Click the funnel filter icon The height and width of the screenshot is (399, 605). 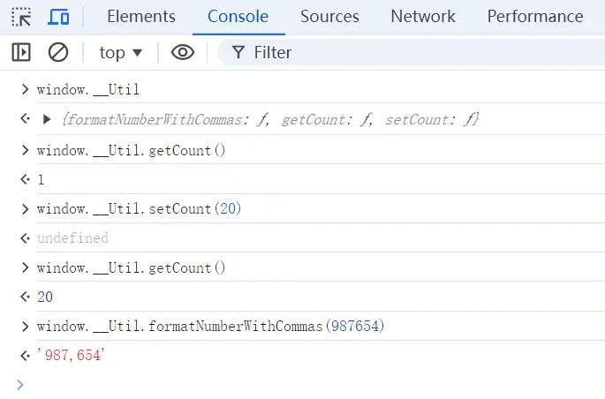(x=238, y=53)
